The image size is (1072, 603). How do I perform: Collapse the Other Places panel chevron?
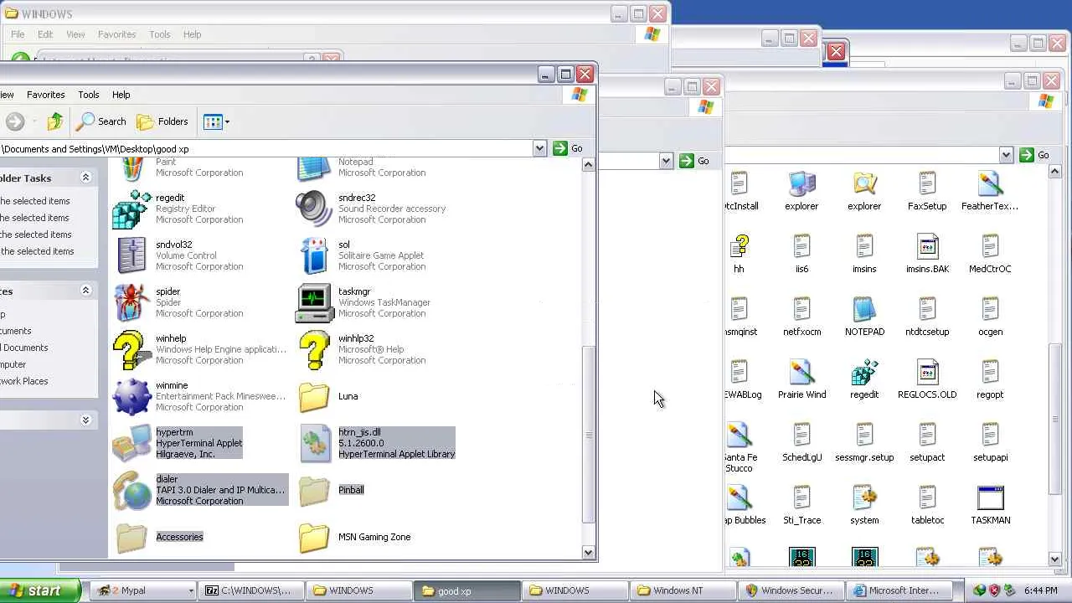point(85,291)
